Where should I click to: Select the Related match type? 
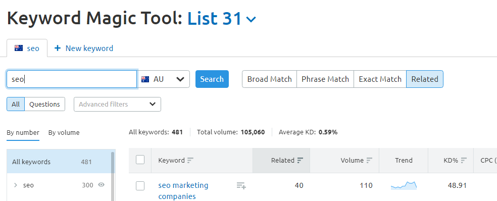(x=425, y=79)
